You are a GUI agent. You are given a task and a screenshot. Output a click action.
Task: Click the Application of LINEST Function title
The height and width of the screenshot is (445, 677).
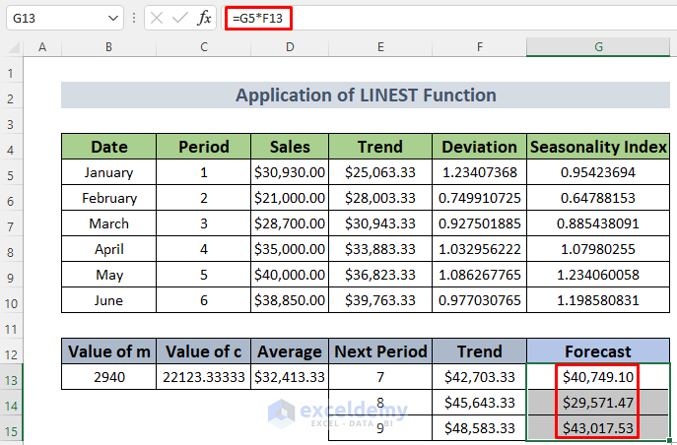point(366,95)
